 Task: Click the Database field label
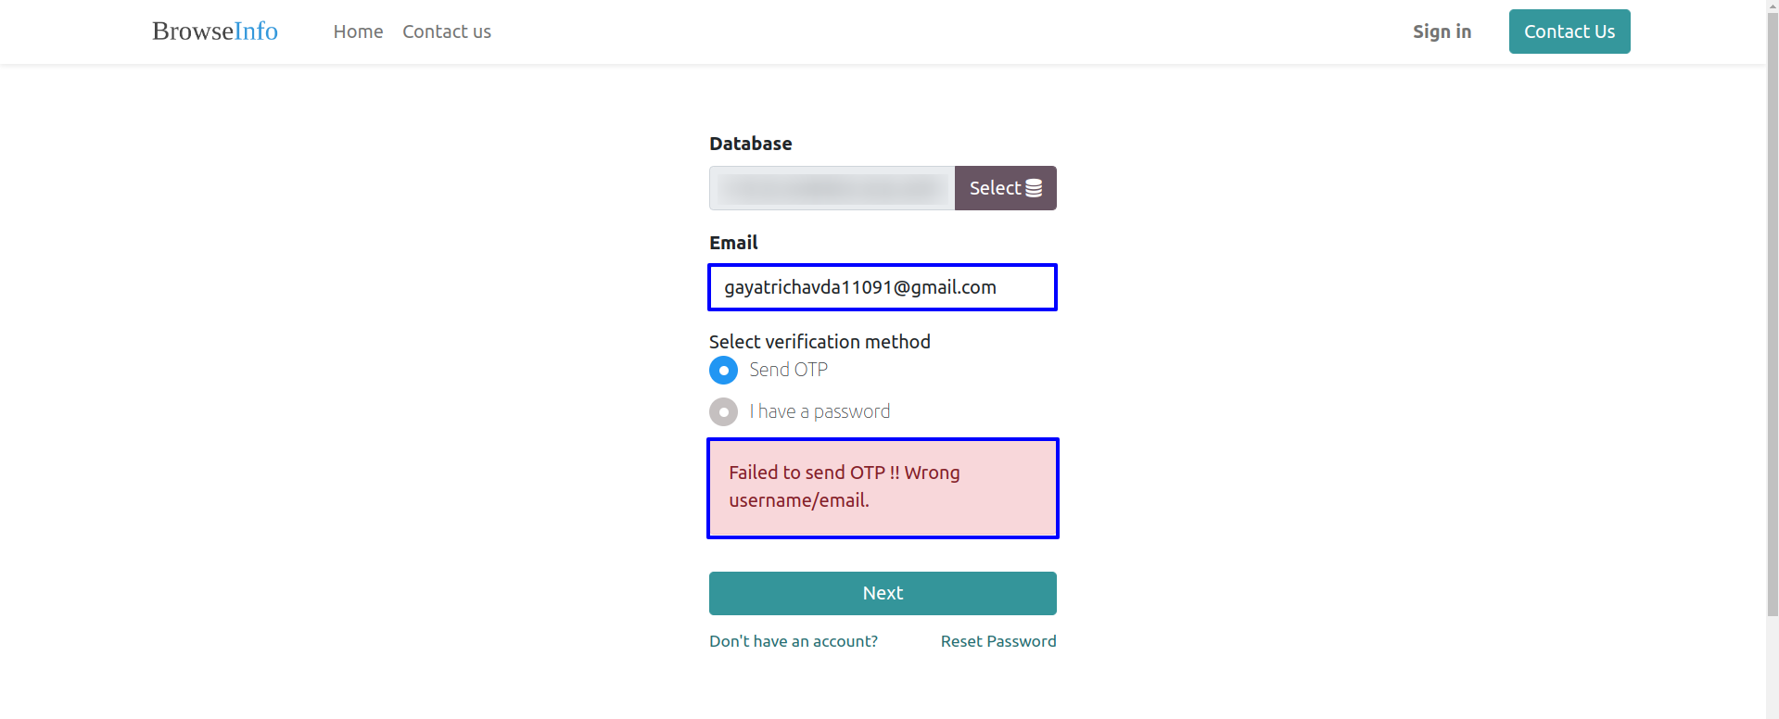coord(751,144)
